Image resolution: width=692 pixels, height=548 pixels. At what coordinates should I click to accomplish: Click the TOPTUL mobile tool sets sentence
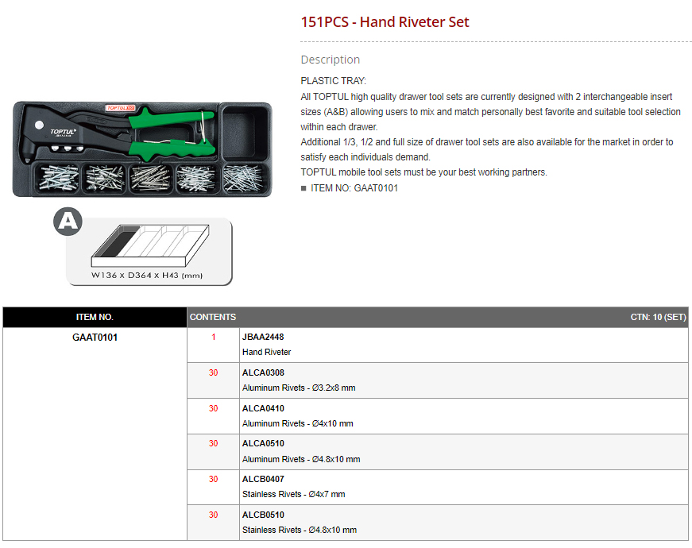[x=423, y=172]
